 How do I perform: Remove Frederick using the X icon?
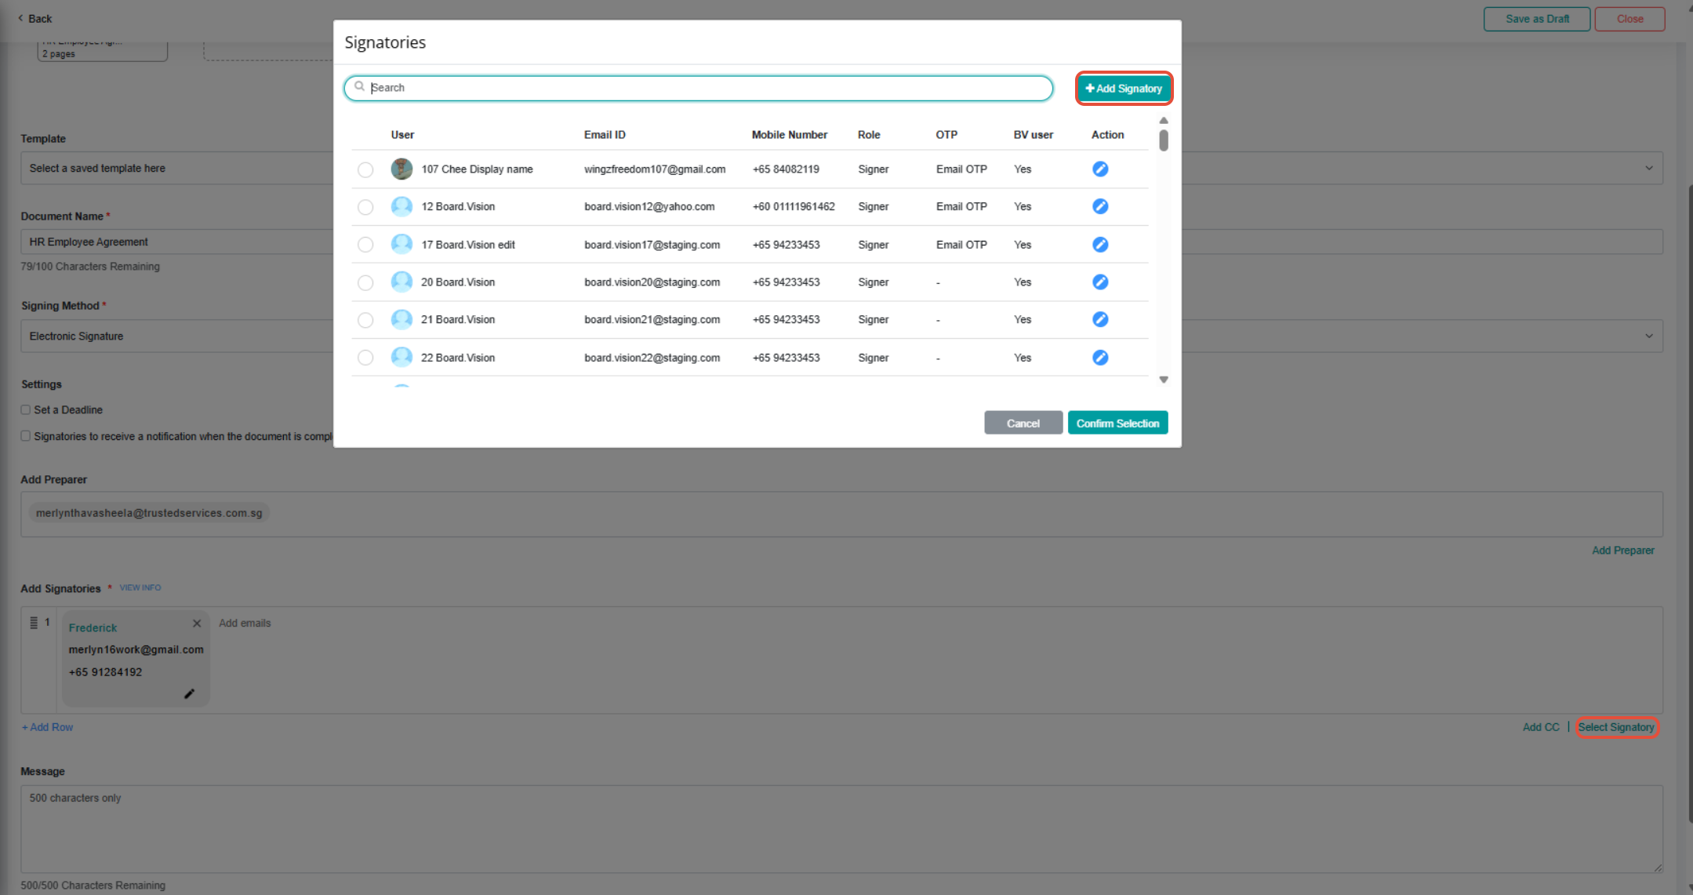[x=197, y=624]
